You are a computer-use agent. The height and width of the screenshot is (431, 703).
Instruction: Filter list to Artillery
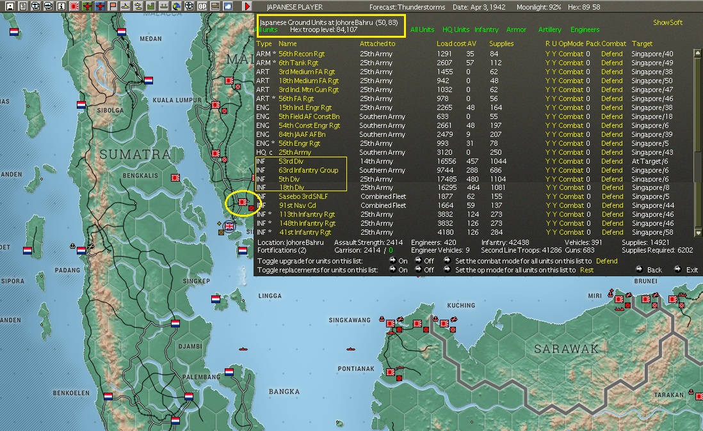[550, 29]
